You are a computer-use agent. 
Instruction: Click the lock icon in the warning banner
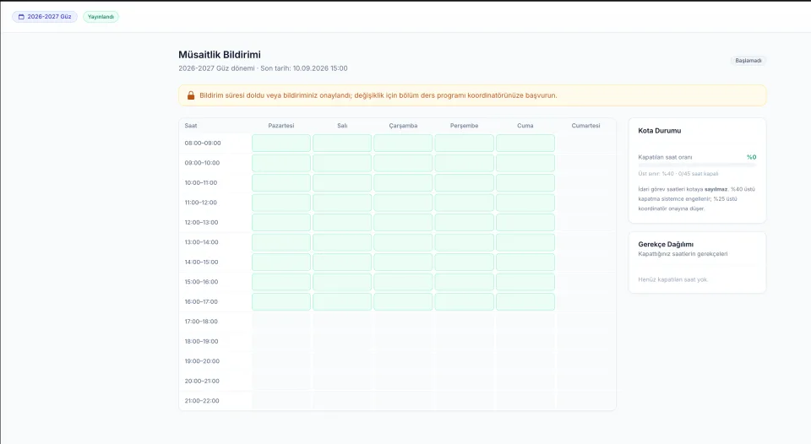coord(191,95)
